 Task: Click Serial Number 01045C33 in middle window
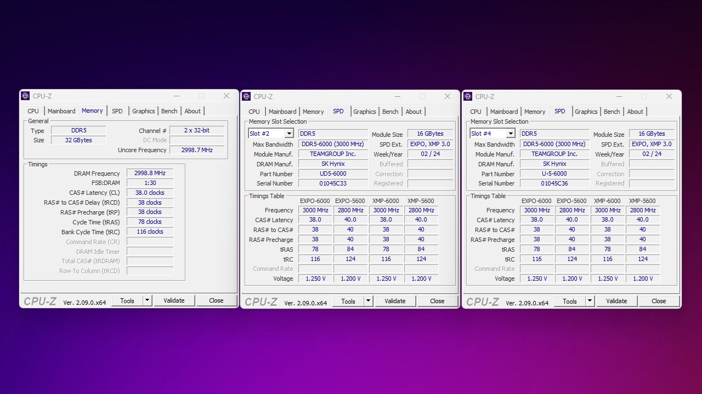pos(333,183)
